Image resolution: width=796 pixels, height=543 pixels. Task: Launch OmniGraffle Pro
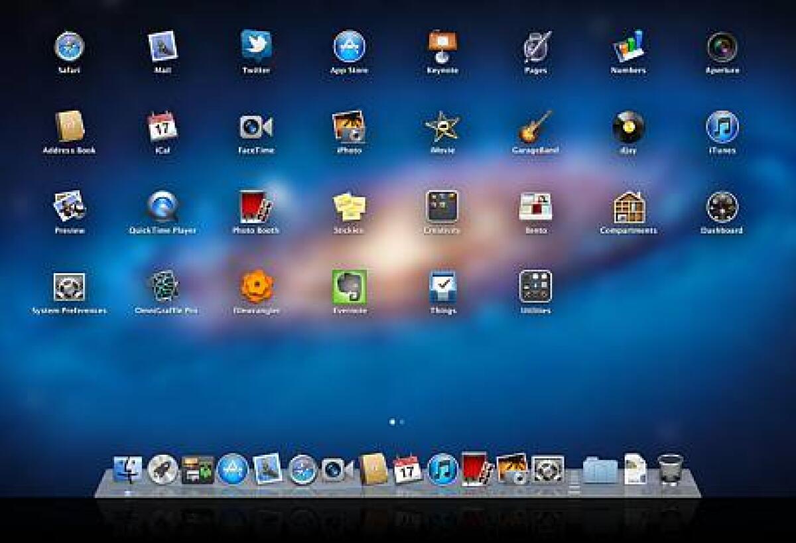(x=163, y=286)
